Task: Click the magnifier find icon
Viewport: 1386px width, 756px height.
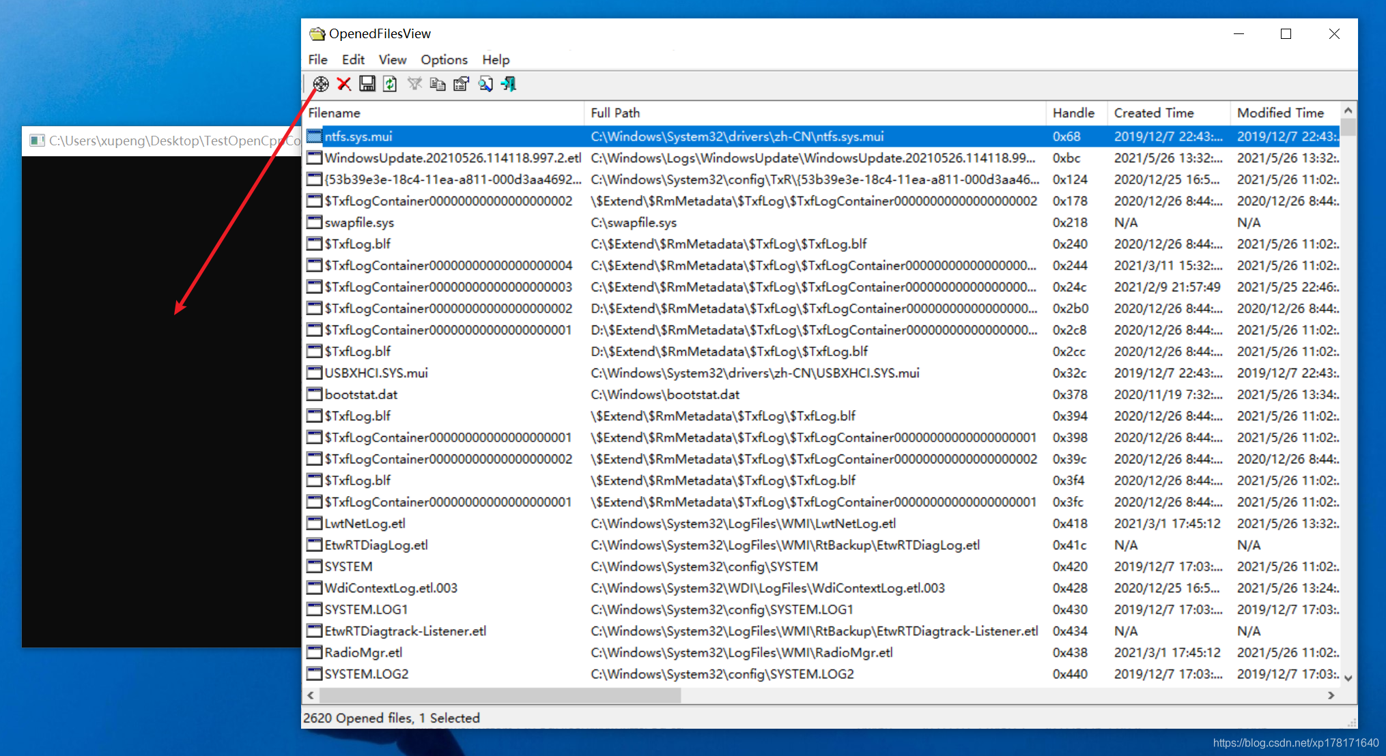Action: 485,84
